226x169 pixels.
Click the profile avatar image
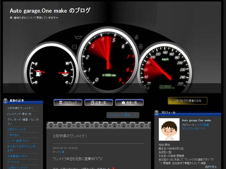point(169,130)
